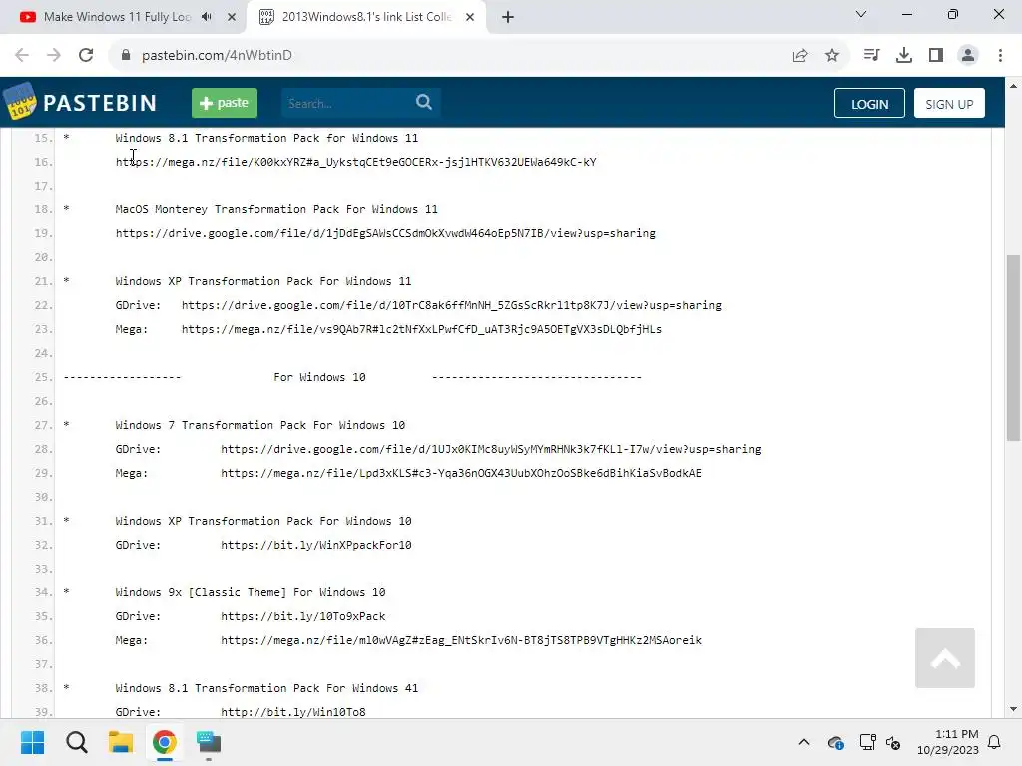The image size is (1022, 766).
Task: Open the Windows Start menu
Action: [32, 742]
